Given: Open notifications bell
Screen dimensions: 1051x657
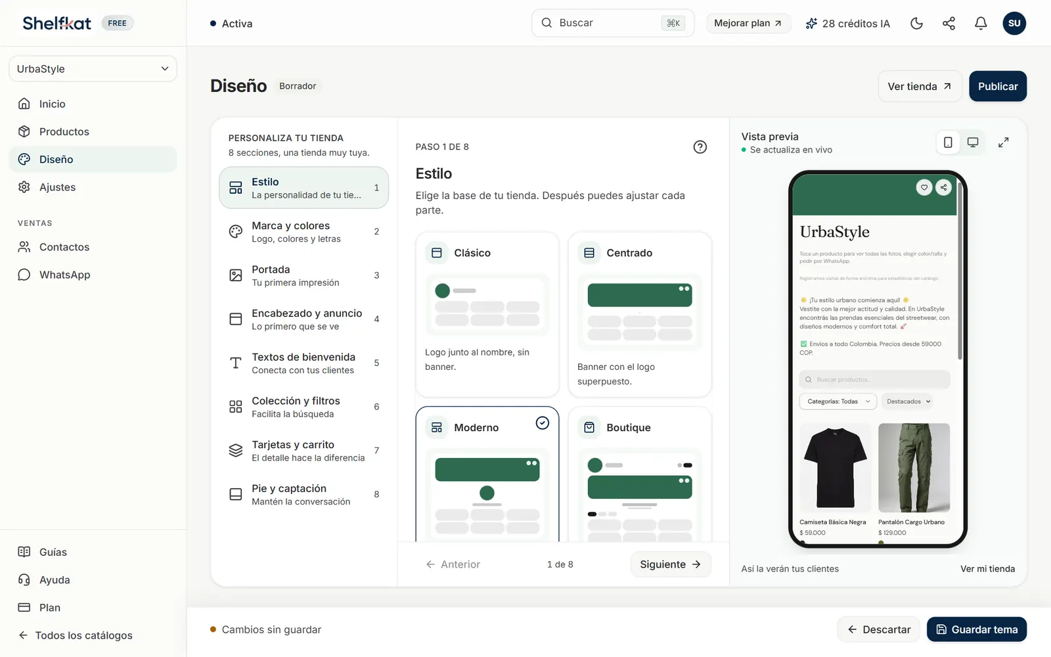Looking at the screenshot, I should point(981,24).
